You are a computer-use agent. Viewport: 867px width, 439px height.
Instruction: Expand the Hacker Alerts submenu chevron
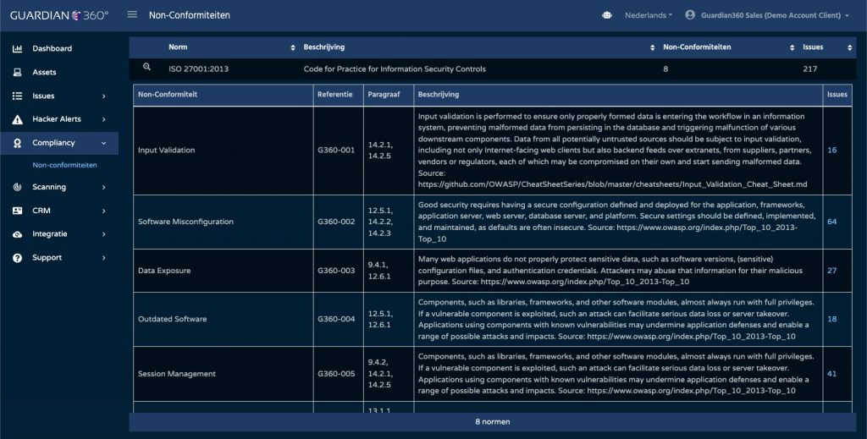tap(103, 119)
